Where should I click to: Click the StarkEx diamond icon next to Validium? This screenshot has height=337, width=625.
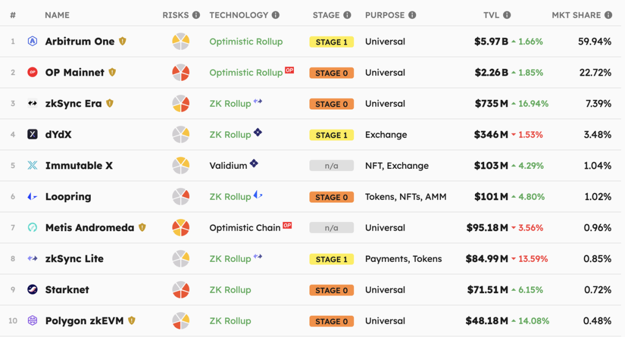[x=254, y=163]
